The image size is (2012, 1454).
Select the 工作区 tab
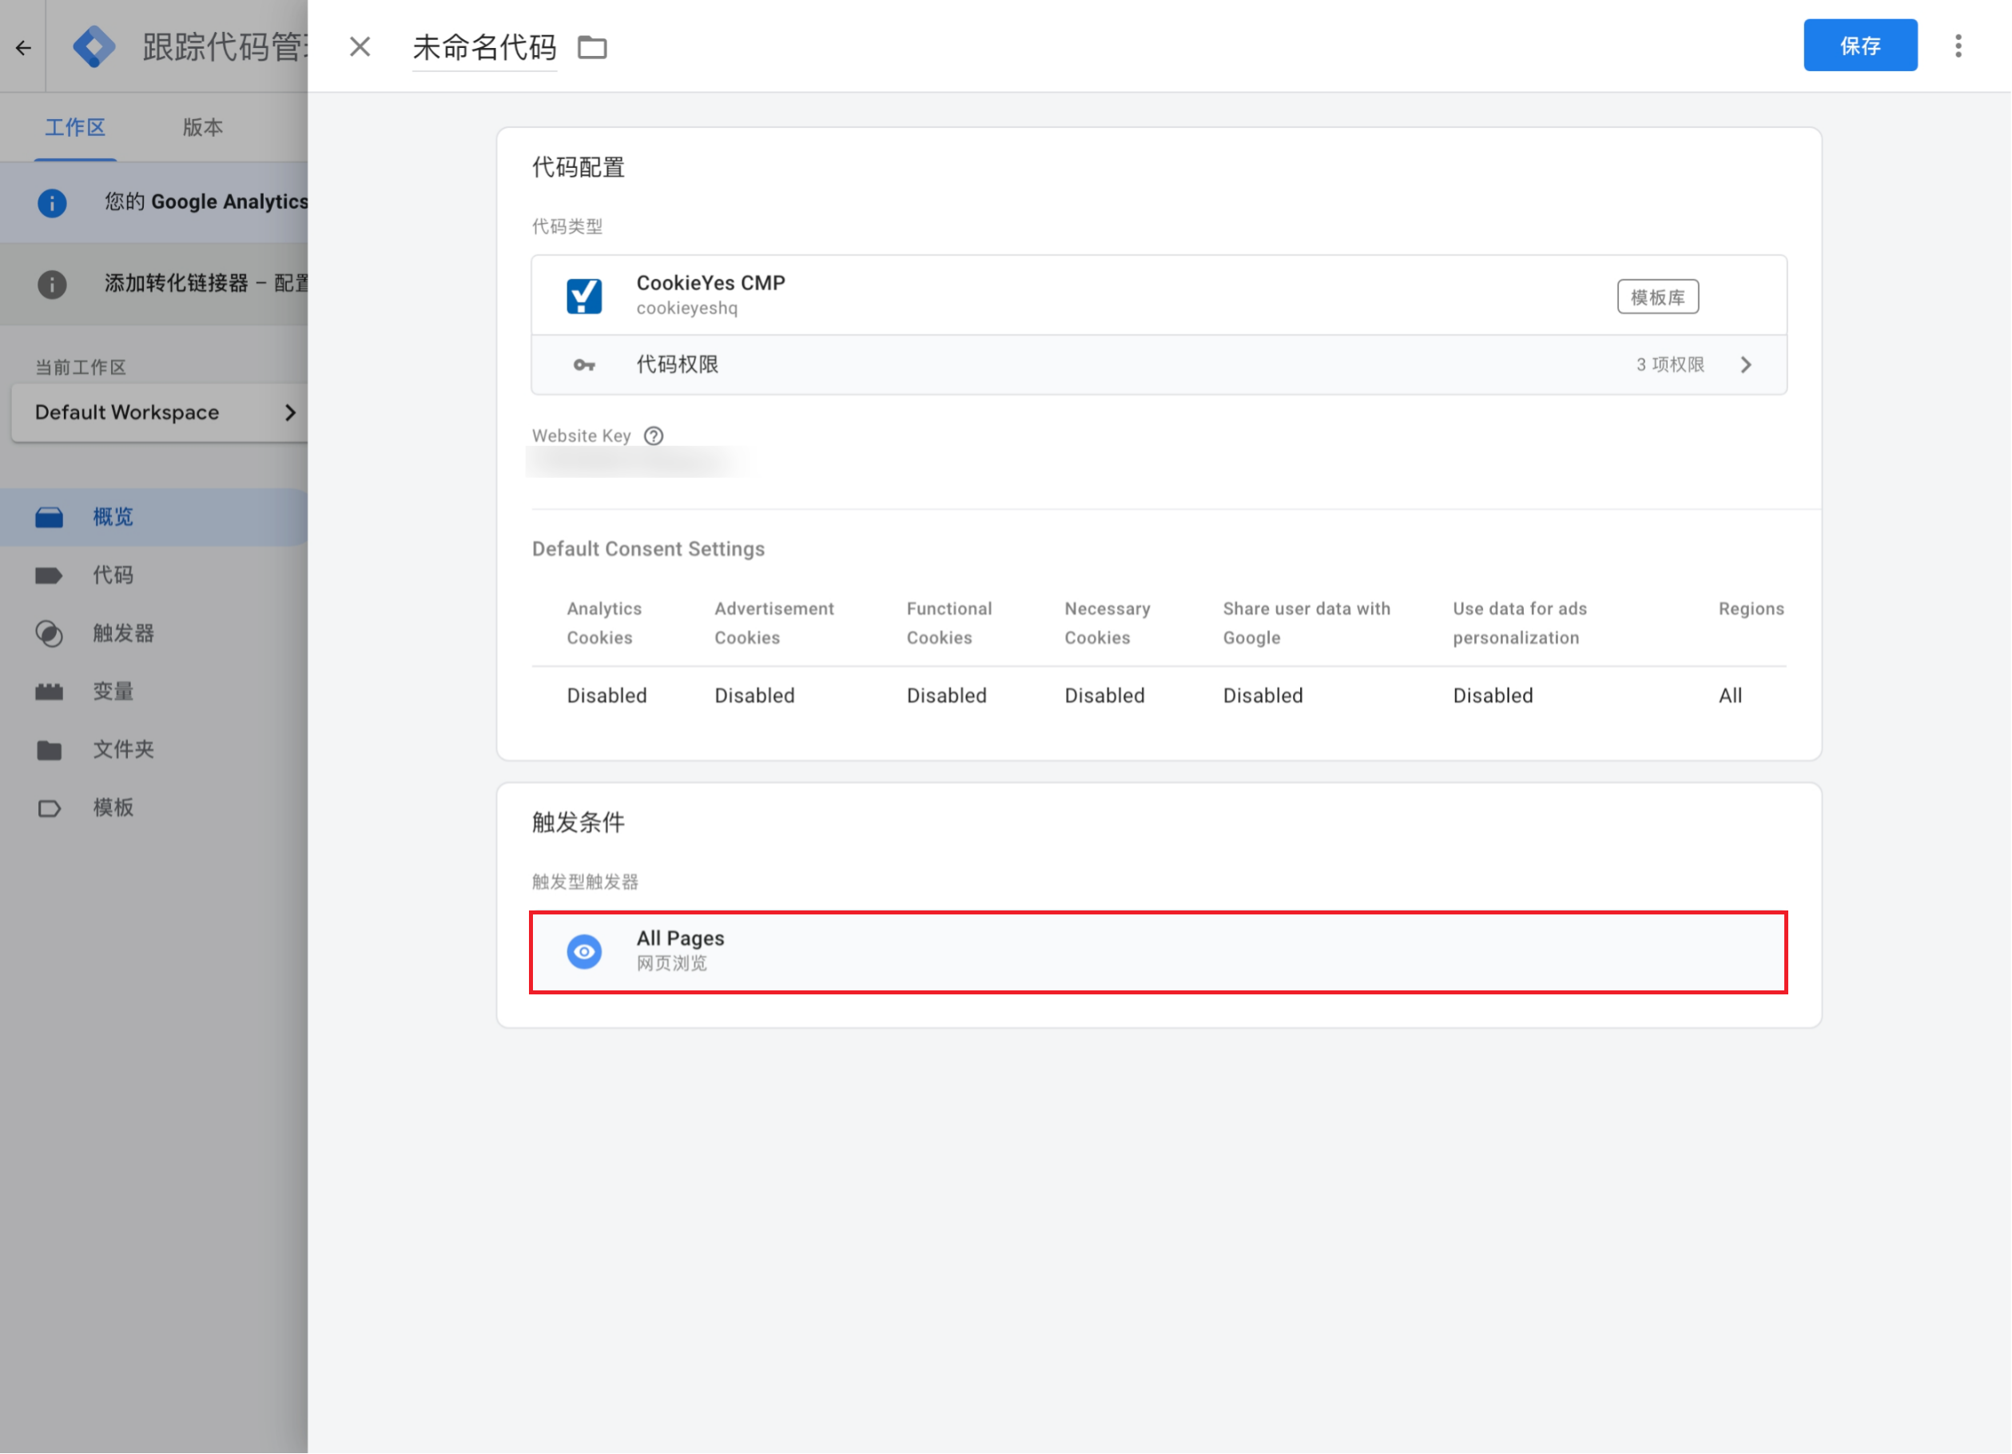point(75,128)
